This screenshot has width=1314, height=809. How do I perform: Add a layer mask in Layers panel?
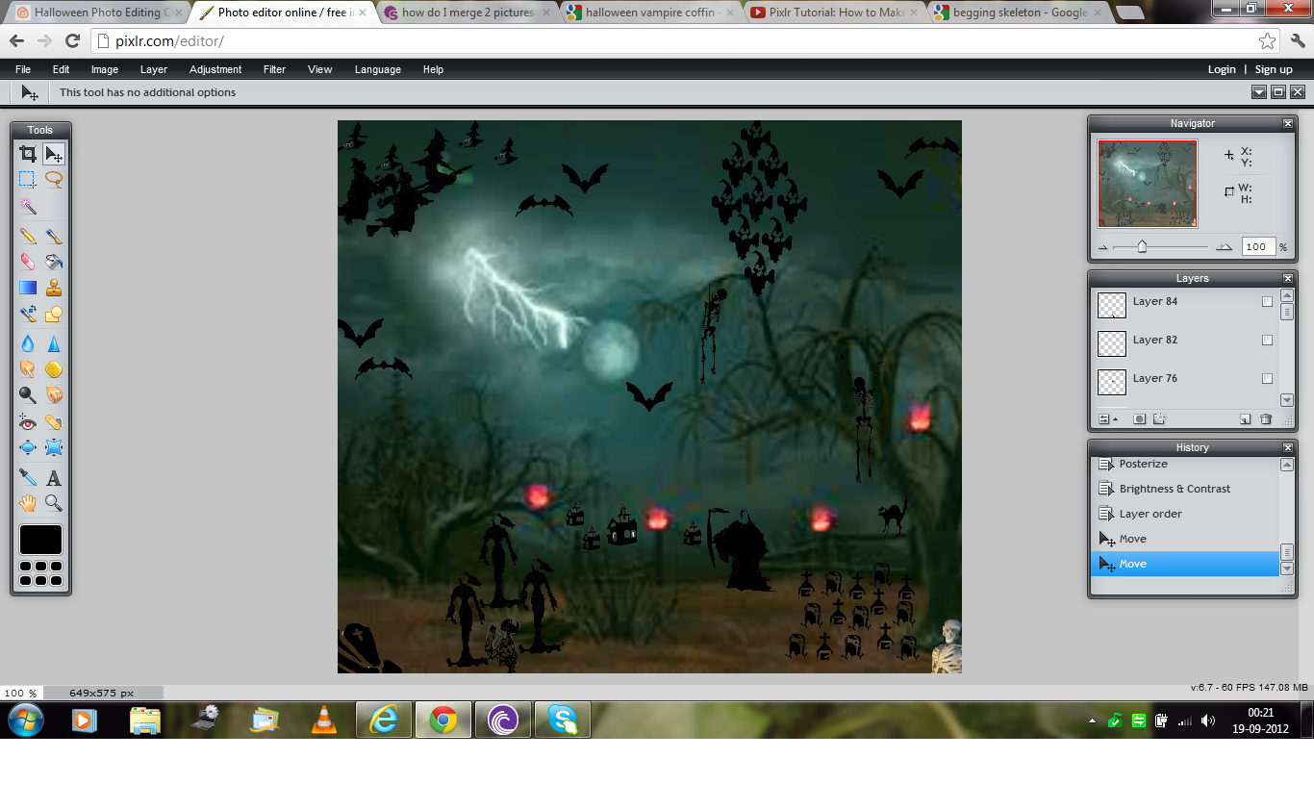tap(1139, 418)
